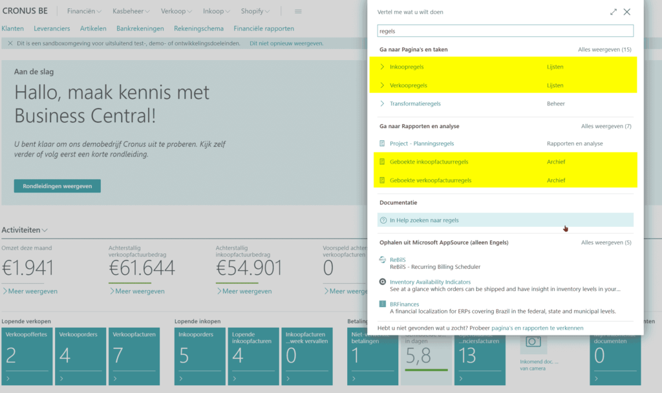Expand the Inkoopregels chevron
Viewport: 662px width, 393px height.
pos(382,67)
